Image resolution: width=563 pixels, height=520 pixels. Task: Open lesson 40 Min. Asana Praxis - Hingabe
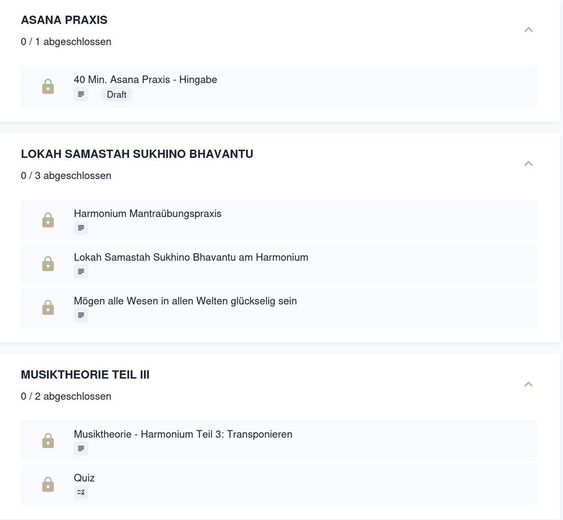click(145, 80)
